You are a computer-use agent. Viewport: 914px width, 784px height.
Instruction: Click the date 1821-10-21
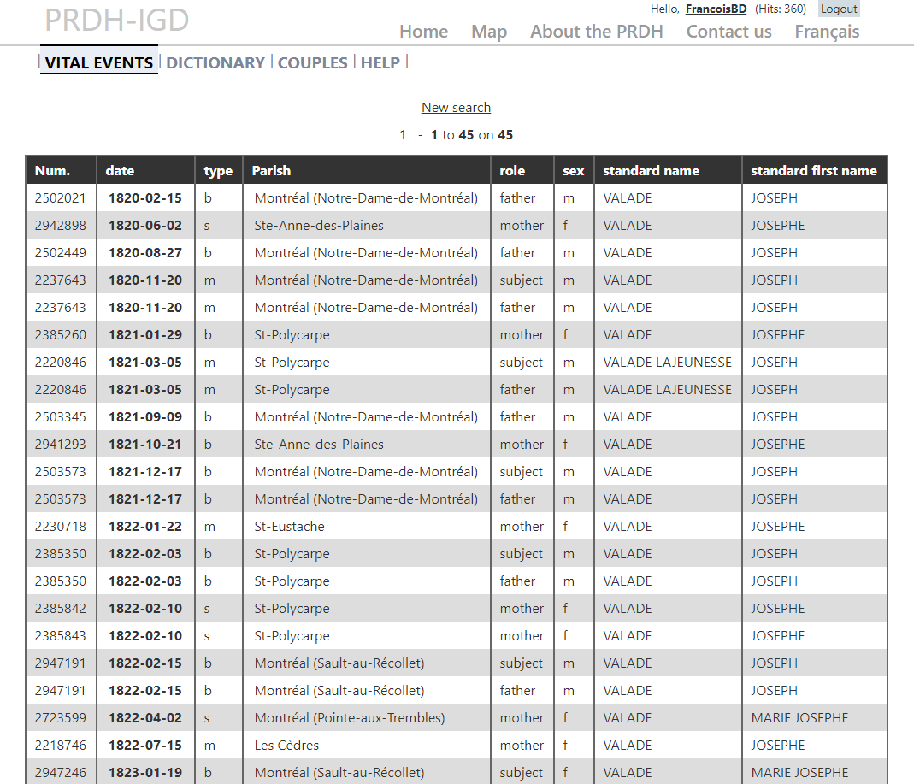point(145,445)
